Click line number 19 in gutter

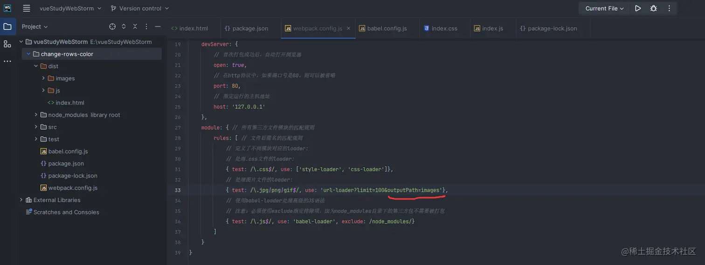[x=177, y=44]
